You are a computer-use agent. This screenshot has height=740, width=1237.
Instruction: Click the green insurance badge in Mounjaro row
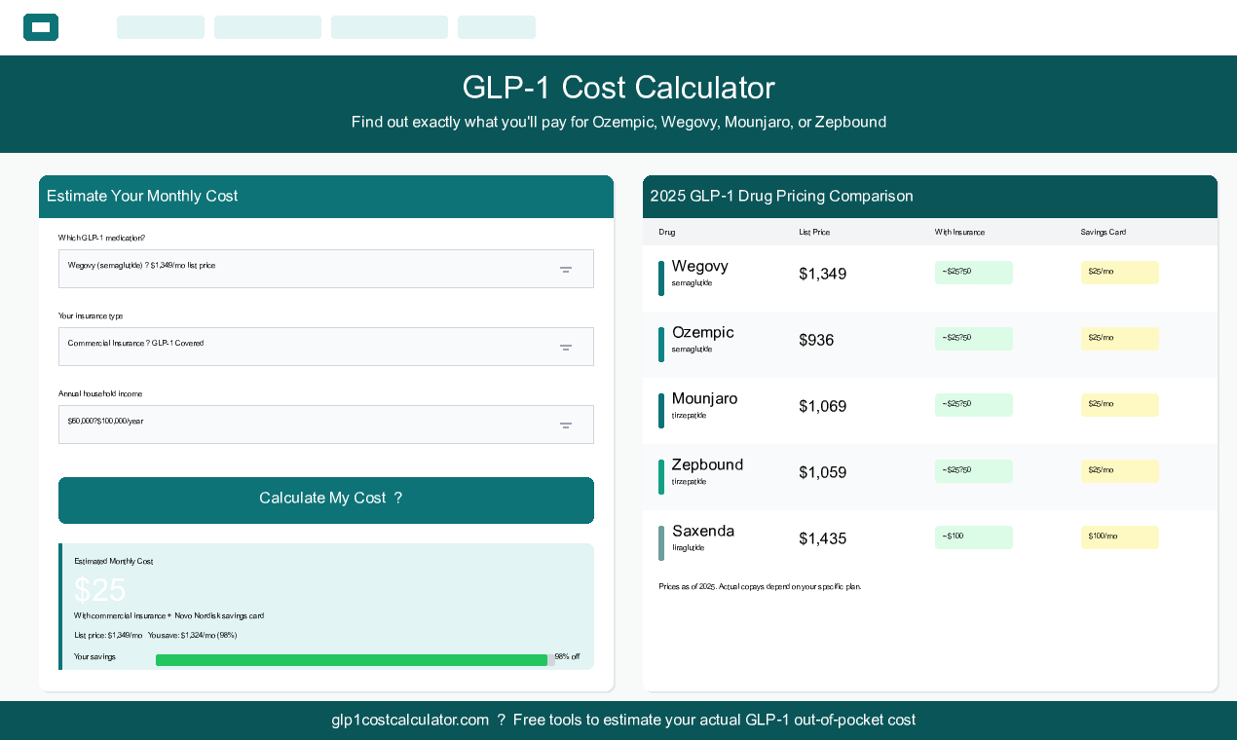974,405
